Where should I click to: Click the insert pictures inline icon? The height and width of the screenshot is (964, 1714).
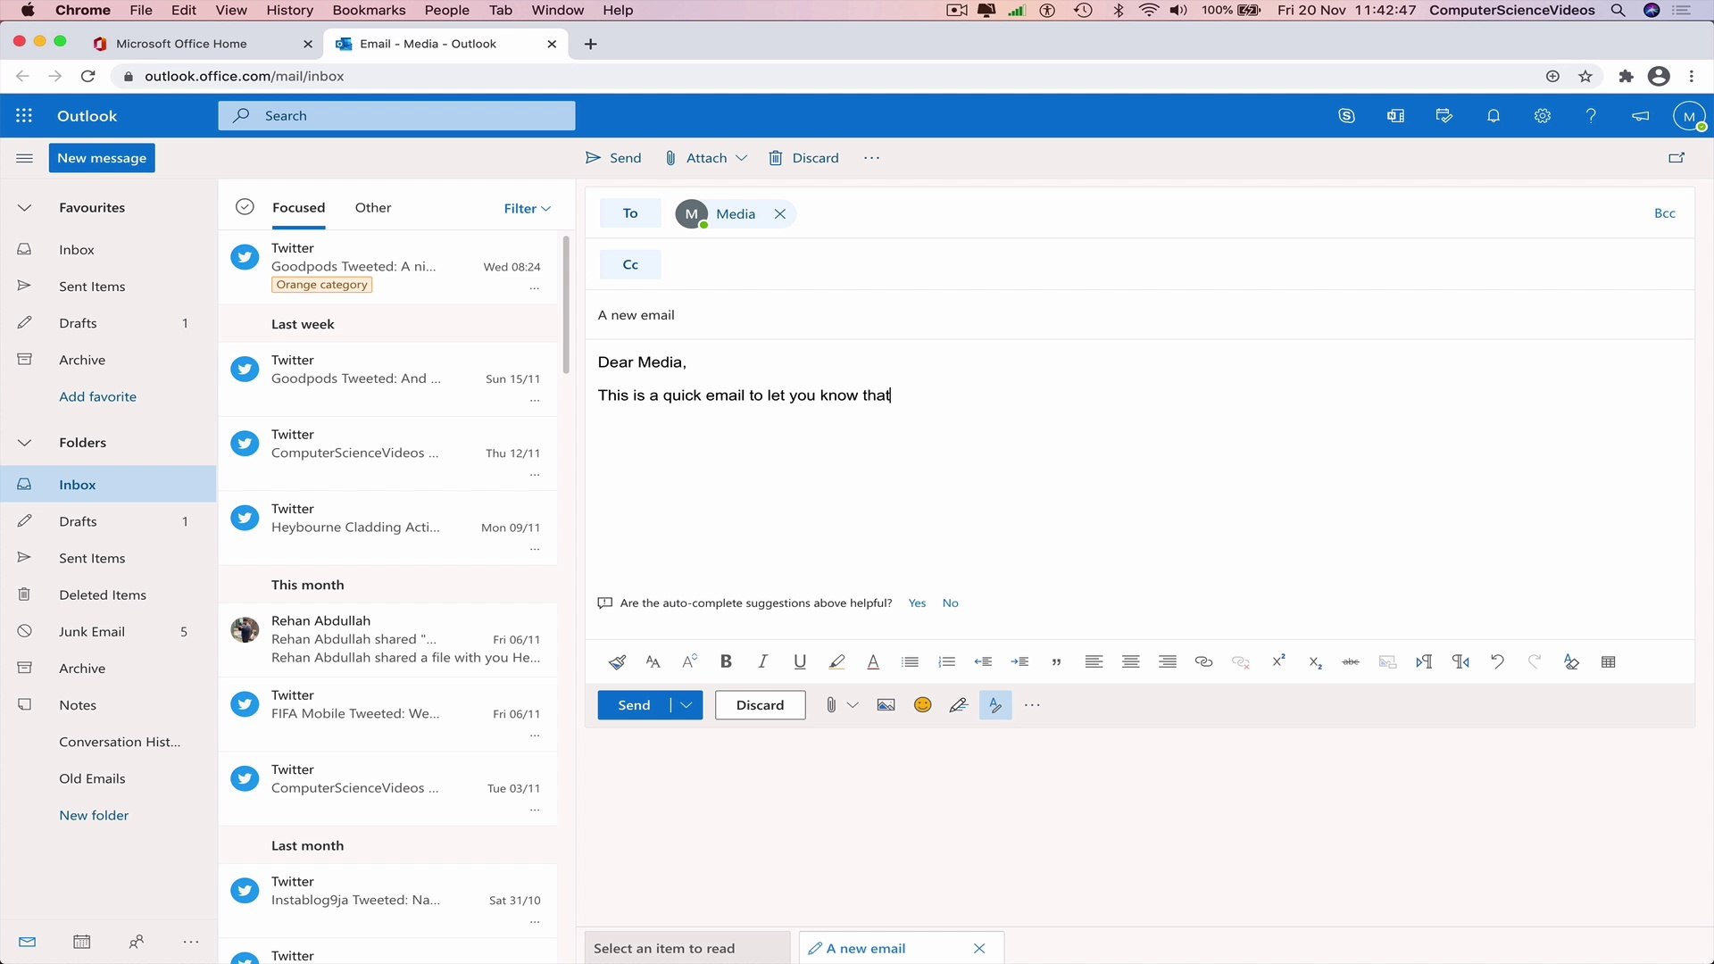(886, 705)
